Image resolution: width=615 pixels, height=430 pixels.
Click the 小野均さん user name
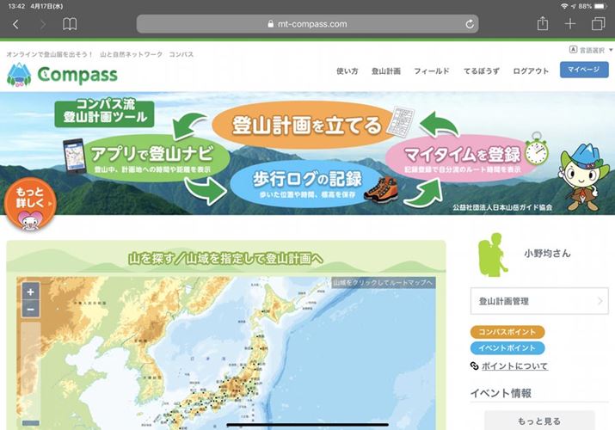(x=547, y=253)
